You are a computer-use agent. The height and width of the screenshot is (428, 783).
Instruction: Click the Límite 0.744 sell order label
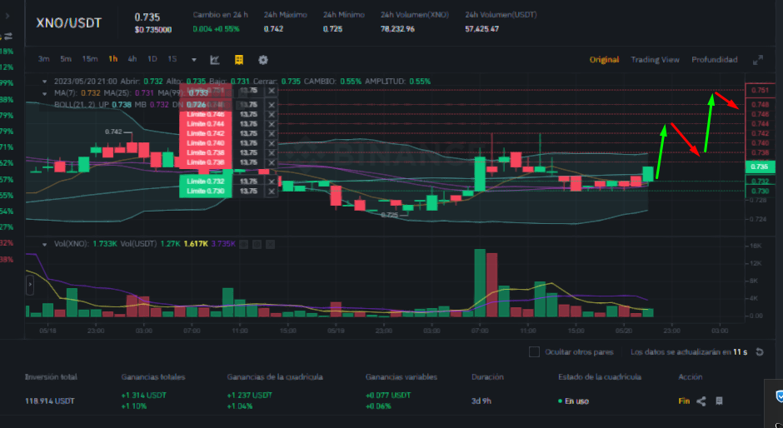coord(206,124)
